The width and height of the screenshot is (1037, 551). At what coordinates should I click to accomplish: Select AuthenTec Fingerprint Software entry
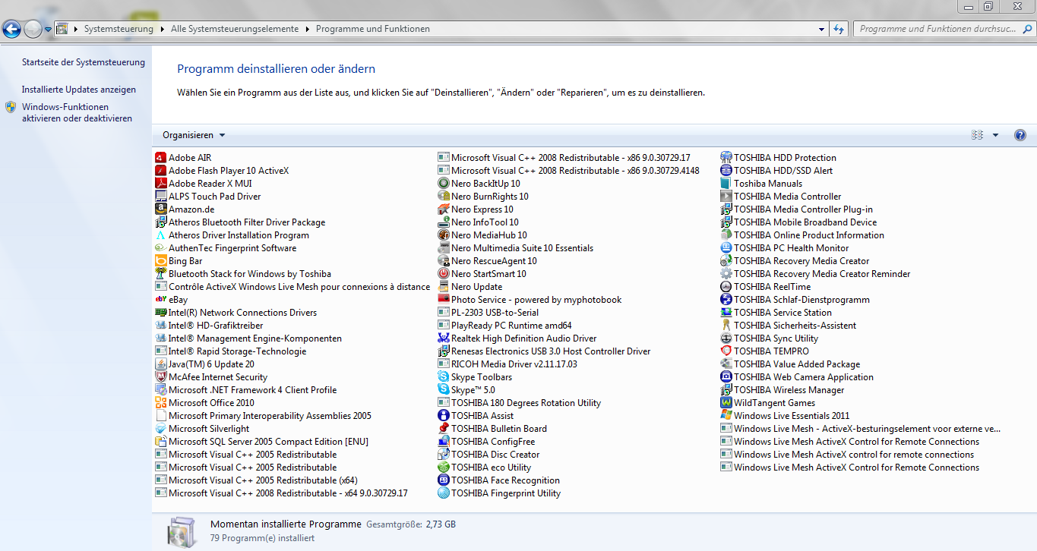226,248
